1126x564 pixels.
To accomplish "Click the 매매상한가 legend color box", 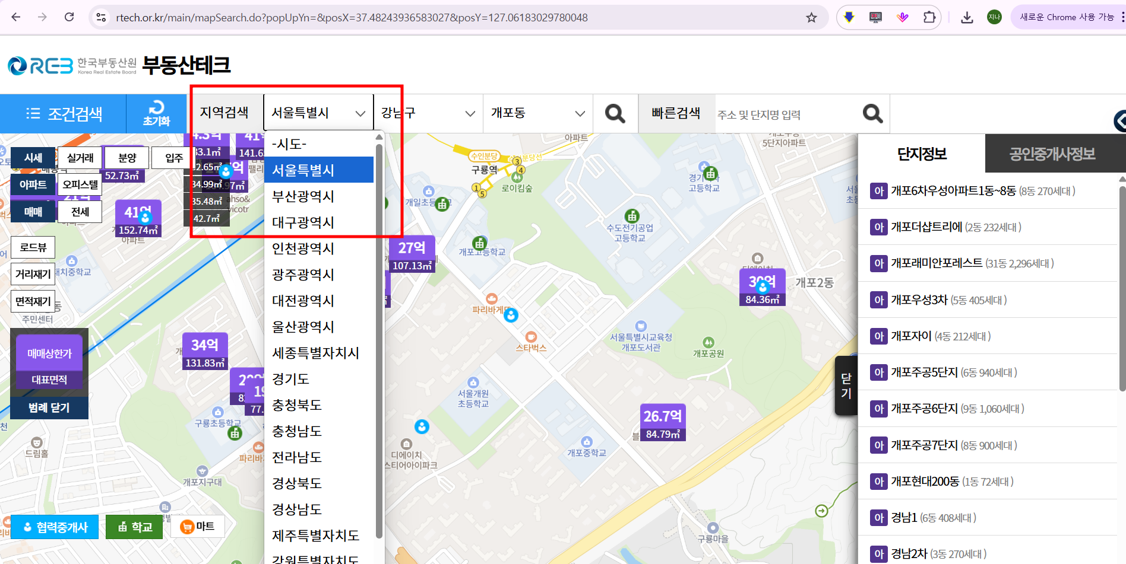I will click(49, 353).
